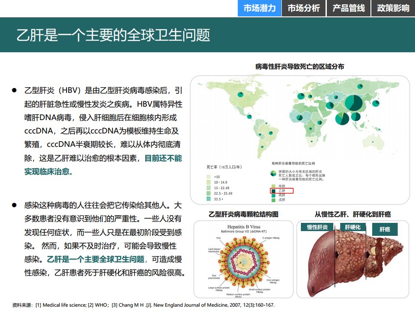Click the pie chart over Japan
Screen dimensions: 415x311
click(x=376, y=103)
